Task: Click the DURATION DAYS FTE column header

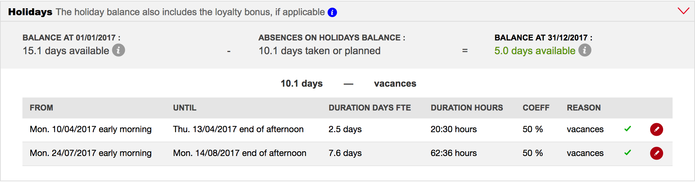Action: (370, 108)
